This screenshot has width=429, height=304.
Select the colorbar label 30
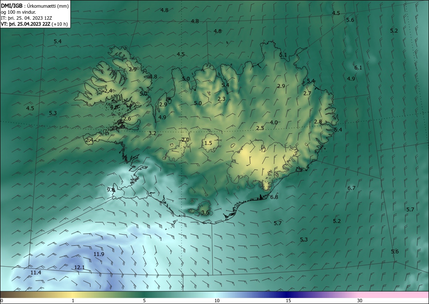point(360,301)
